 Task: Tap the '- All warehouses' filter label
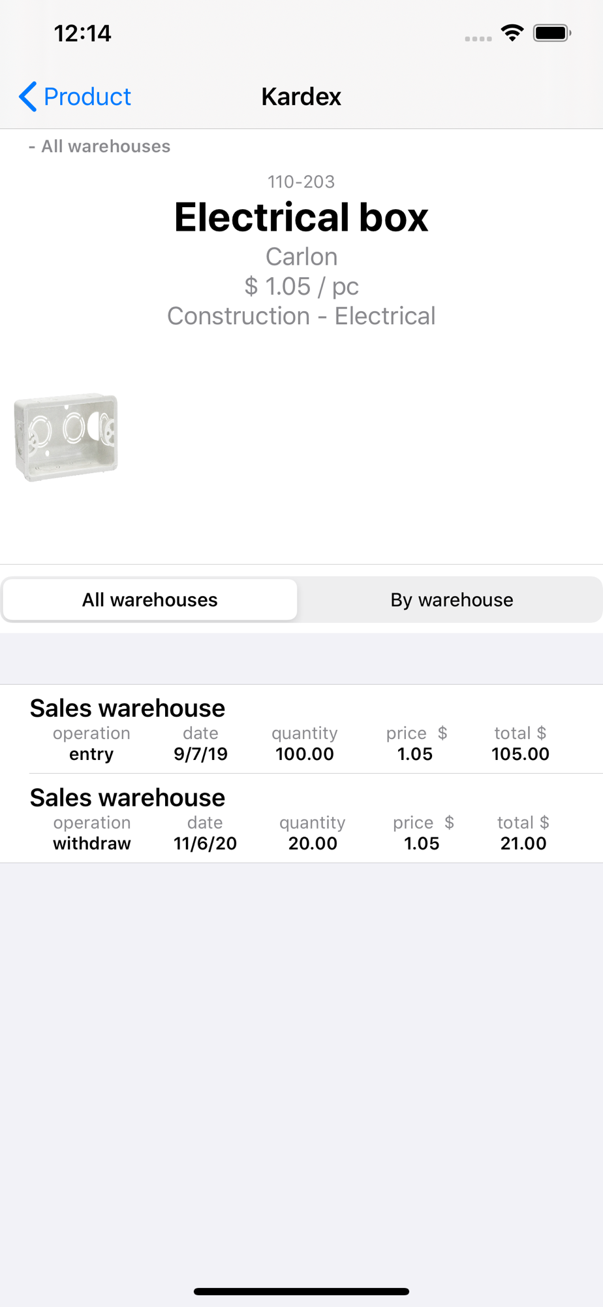[x=99, y=146]
